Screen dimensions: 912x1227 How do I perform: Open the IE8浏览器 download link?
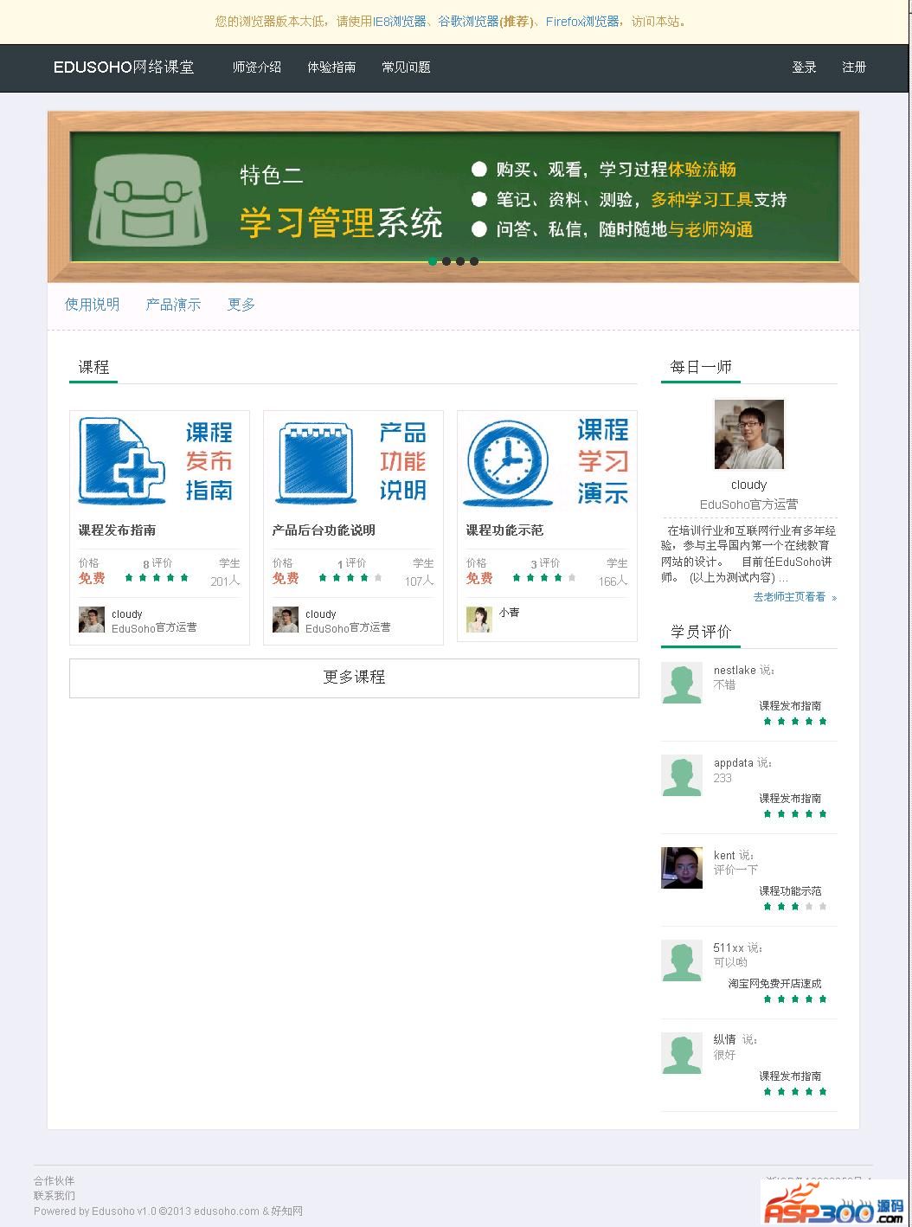click(400, 22)
